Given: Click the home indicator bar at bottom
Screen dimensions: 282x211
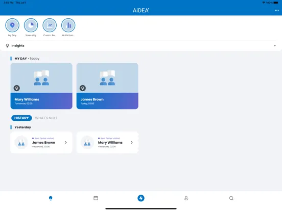Looking at the screenshot, I should (x=141, y=208).
